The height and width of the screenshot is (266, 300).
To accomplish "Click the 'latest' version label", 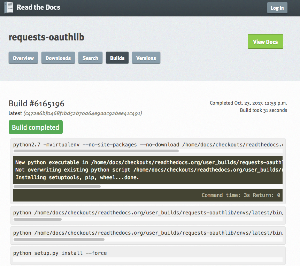I will tap(15, 113).
